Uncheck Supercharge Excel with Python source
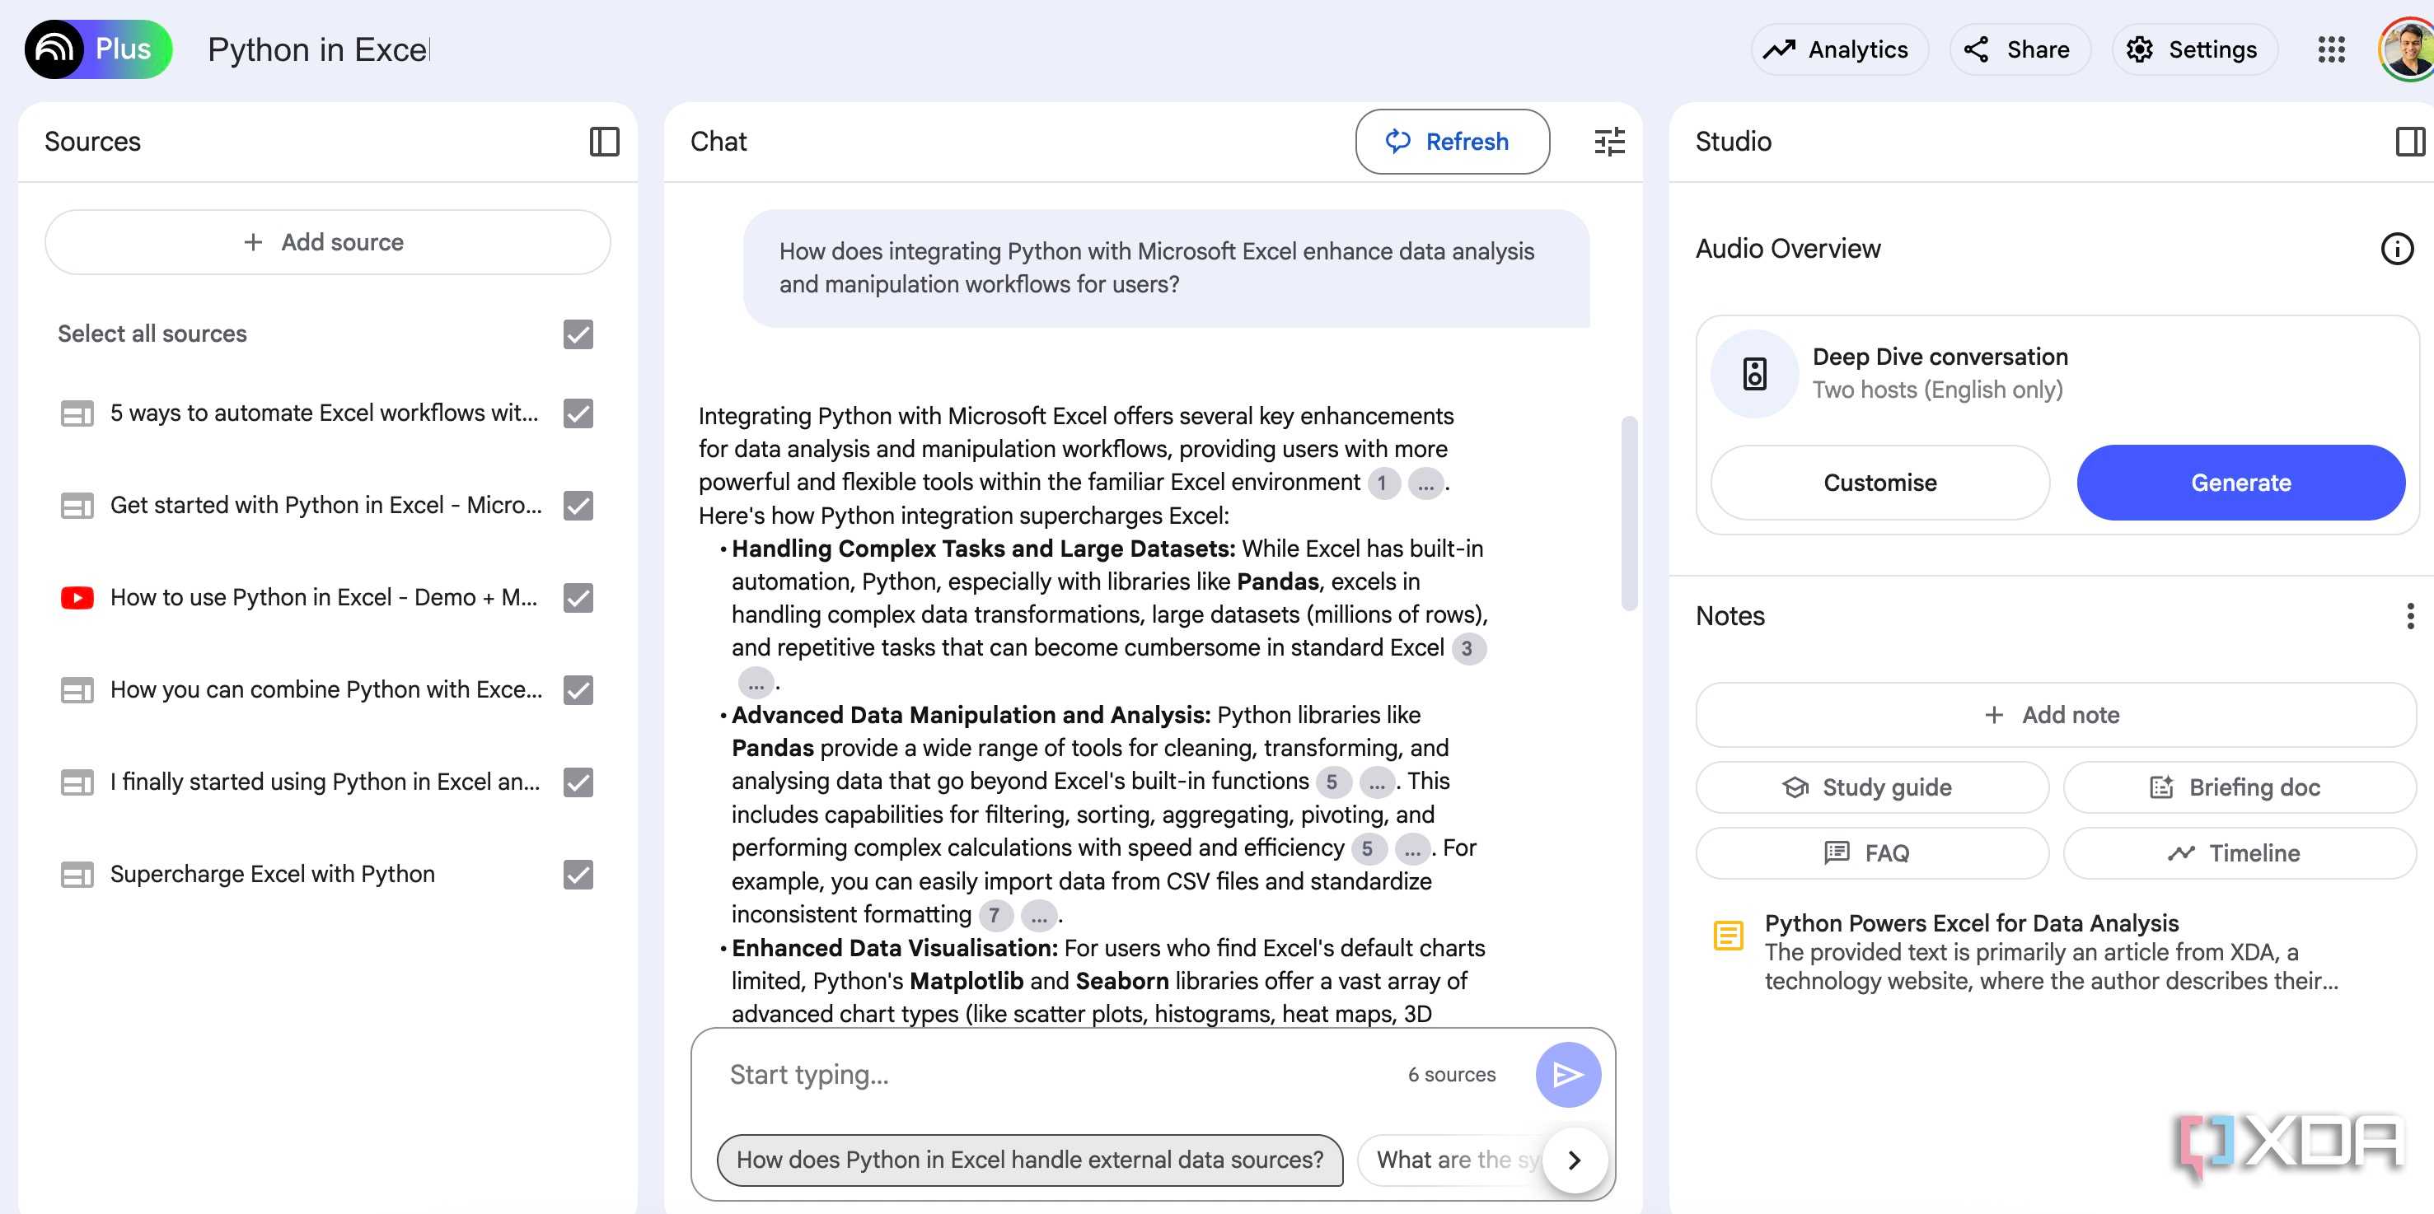2434x1214 pixels. (578, 875)
